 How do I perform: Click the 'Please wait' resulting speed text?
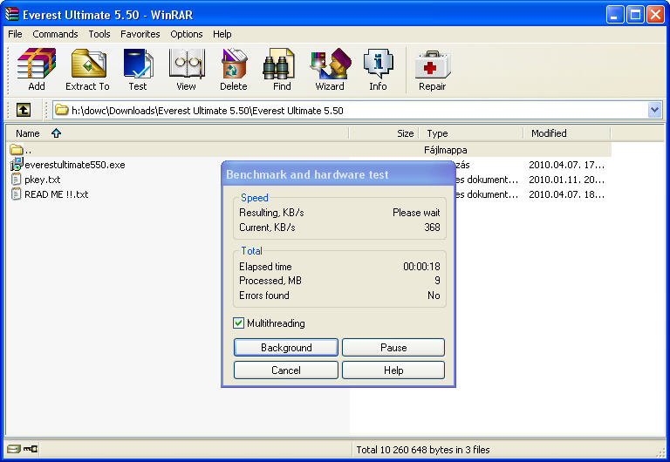point(416,213)
